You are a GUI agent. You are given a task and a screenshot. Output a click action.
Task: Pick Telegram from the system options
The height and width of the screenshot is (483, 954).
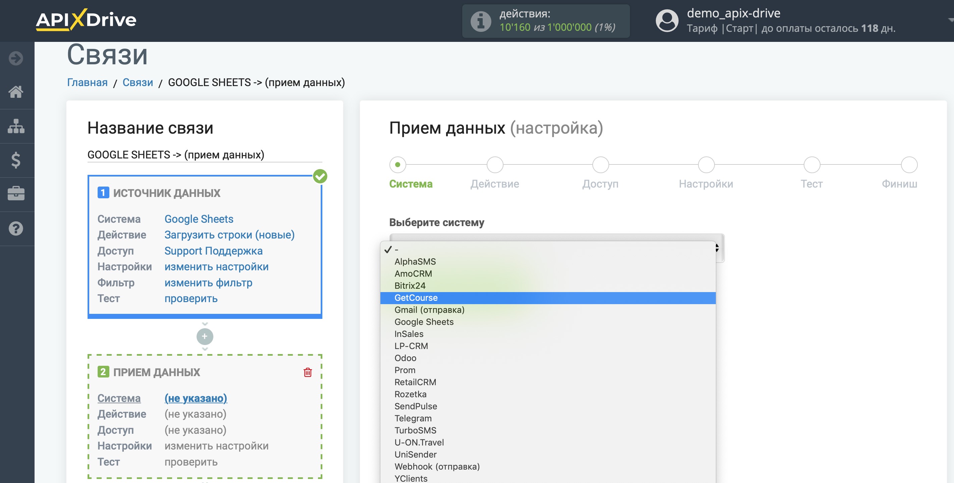(548, 419)
